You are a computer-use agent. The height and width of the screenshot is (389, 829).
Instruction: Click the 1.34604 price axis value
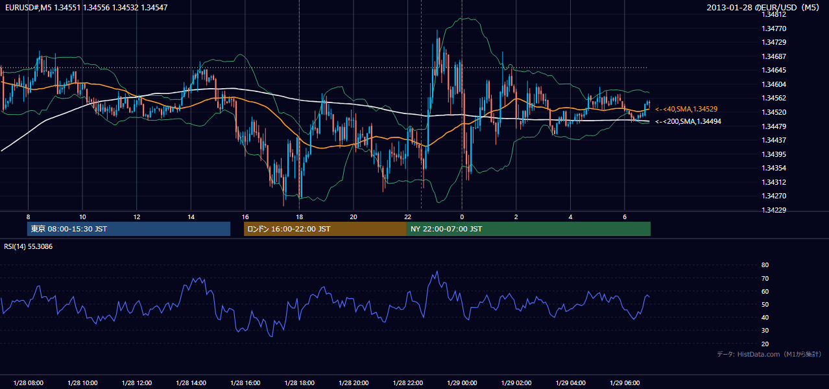(775, 84)
